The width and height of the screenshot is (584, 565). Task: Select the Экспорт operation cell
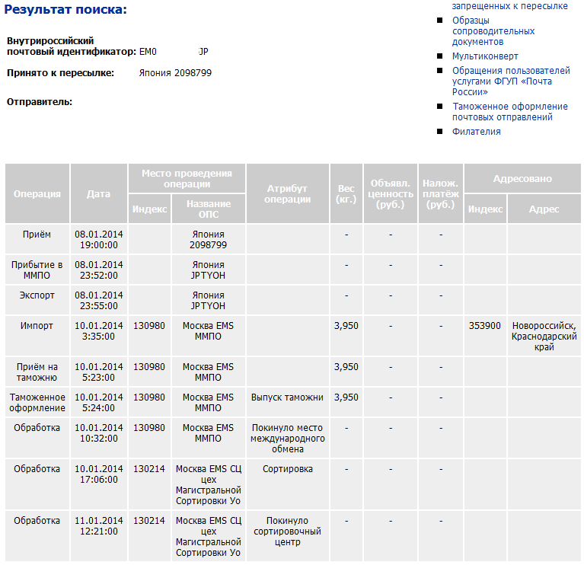pyautogui.click(x=37, y=300)
